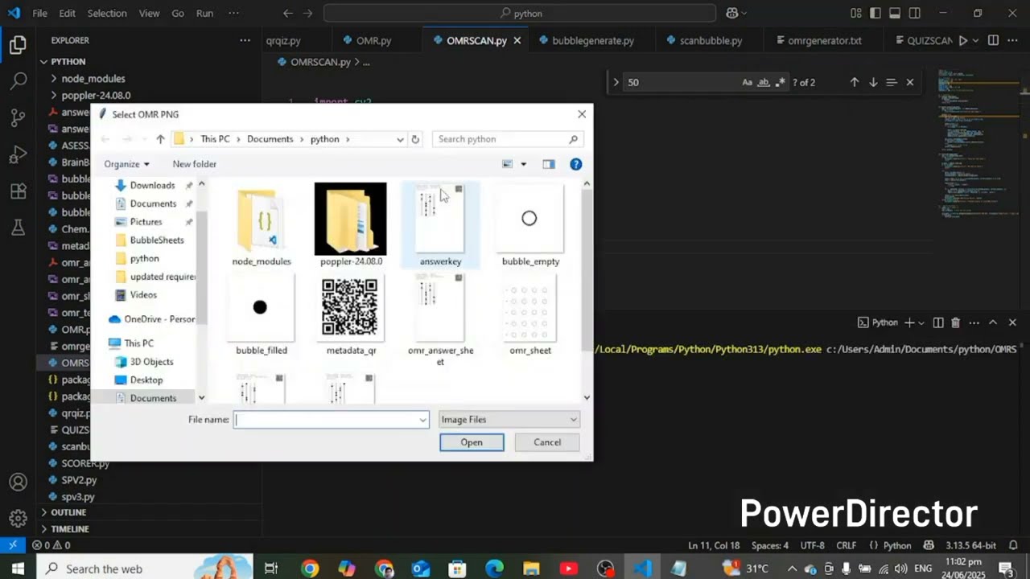Open File Explorer from the taskbar

click(531, 569)
